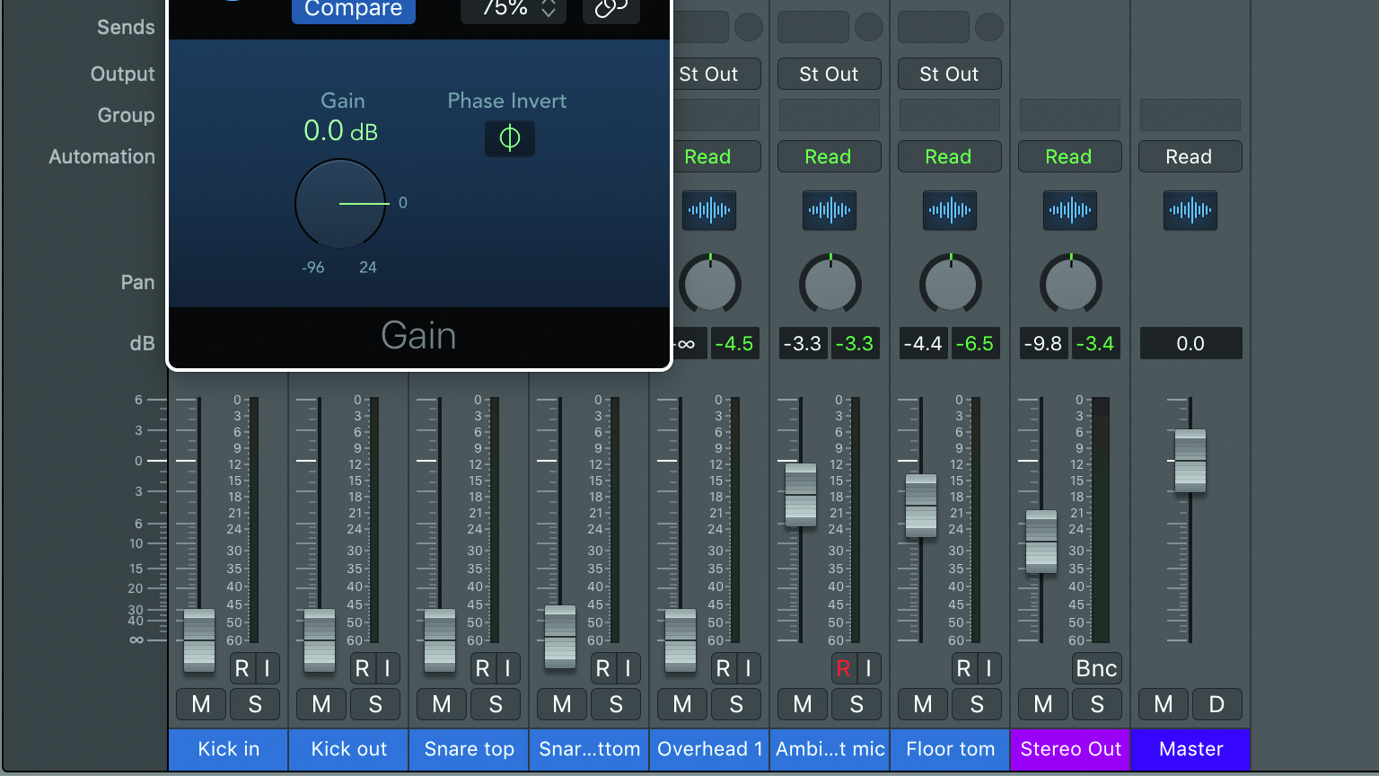Click the Overhead 1 pan knob

coord(710,285)
